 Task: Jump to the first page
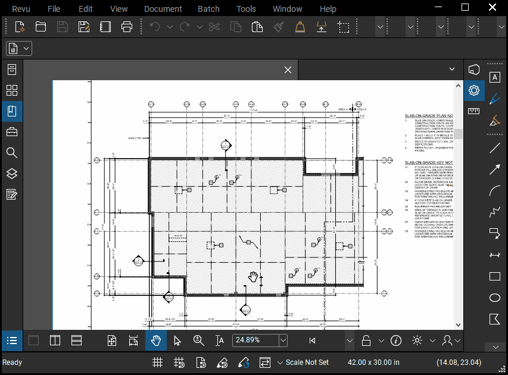click(x=312, y=341)
